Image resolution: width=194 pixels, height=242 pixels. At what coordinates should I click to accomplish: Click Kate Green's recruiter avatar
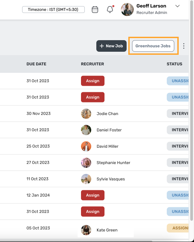[86, 230]
